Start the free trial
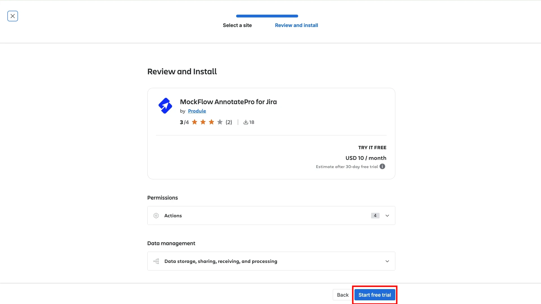This screenshot has height=304, width=541. click(375, 294)
